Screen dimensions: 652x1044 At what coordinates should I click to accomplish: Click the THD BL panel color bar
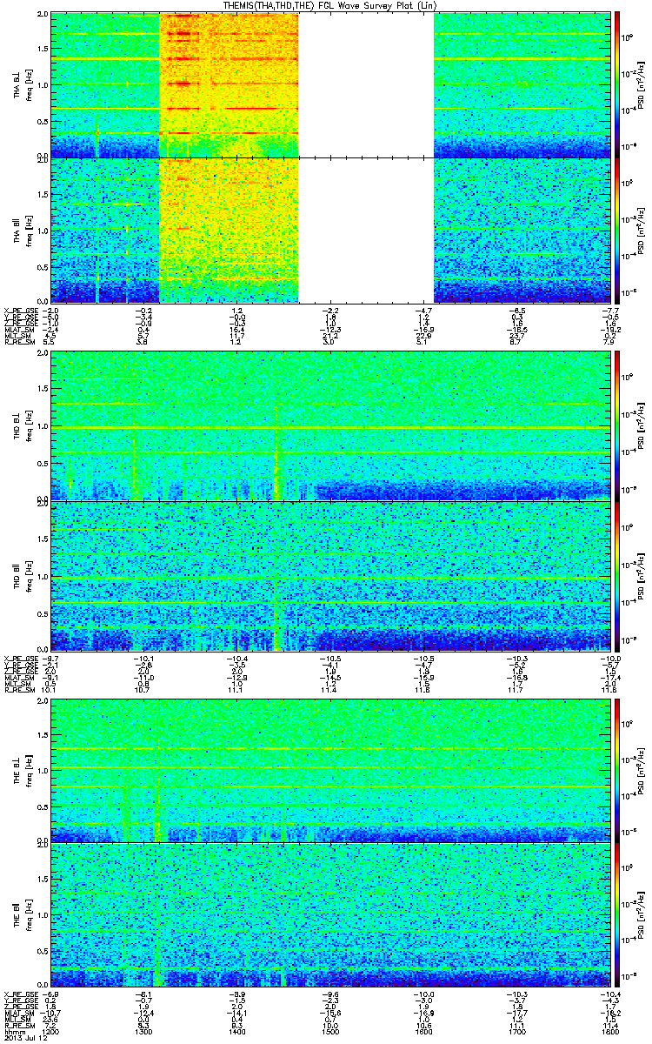tap(617, 425)
